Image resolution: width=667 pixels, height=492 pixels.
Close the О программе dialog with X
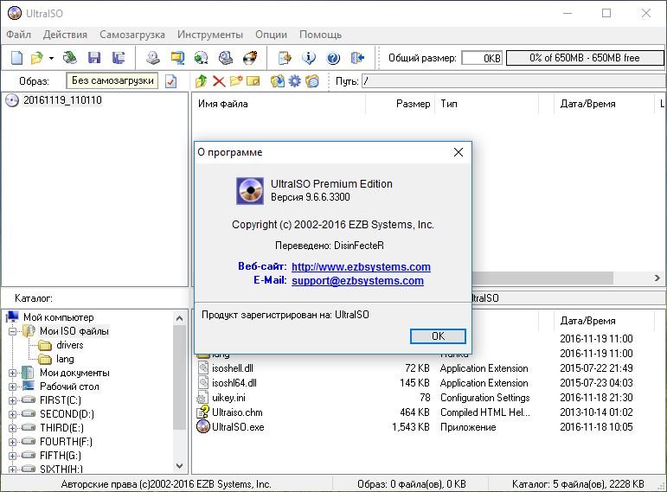click(459, 152)
